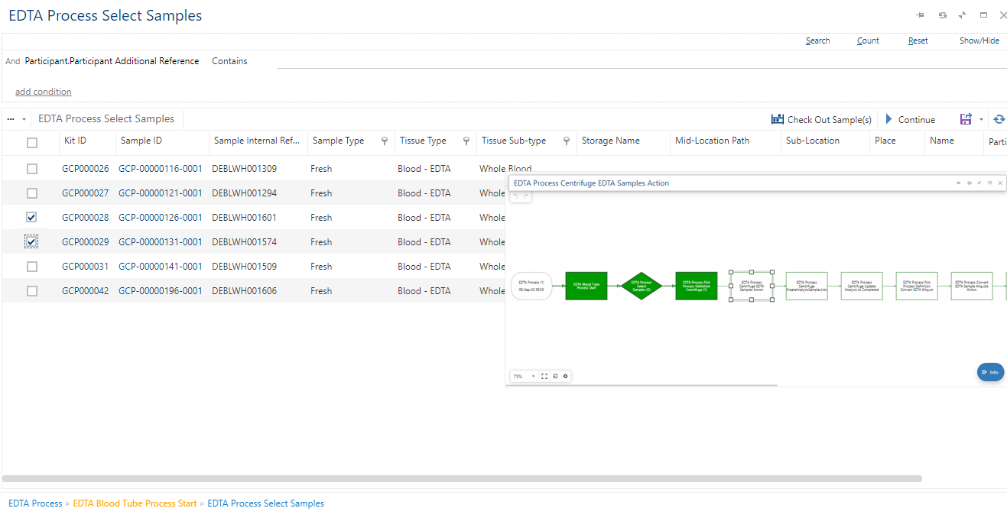Screen dimensions: 1007x518
Task: Refresh the sample grid with the blue refresh icon
Action: 999,119
